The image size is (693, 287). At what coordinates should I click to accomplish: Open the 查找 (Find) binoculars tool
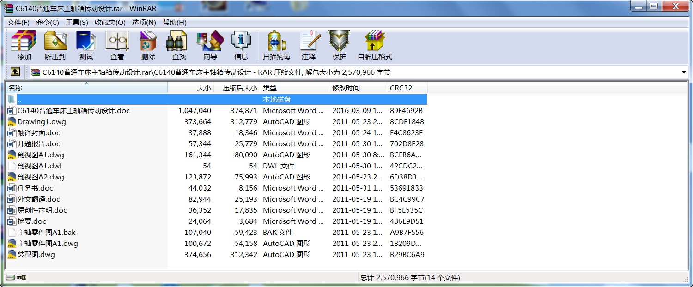tap(179, 45)
